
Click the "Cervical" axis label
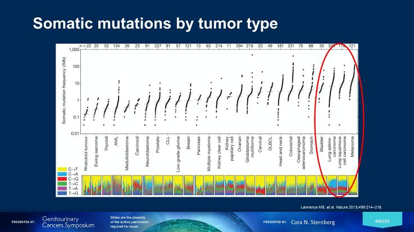point(260,144)
